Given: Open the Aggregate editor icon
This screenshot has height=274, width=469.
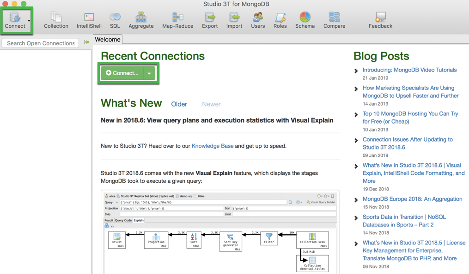Looking at the screenshot, I should (141, 20).
